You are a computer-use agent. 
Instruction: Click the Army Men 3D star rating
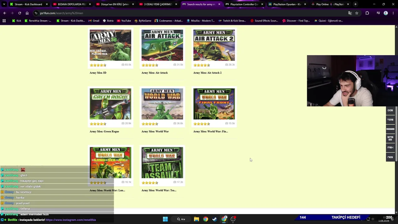point(98,65)
